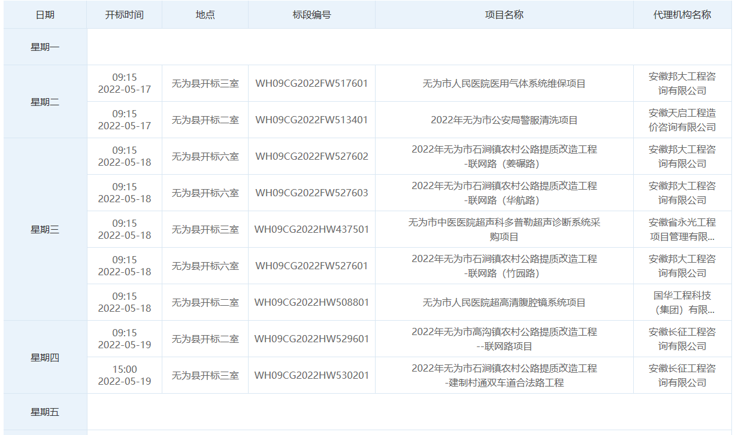Click section number WH09CG2022FW517601
The image size is (744, 435).
tap(311, 84)
